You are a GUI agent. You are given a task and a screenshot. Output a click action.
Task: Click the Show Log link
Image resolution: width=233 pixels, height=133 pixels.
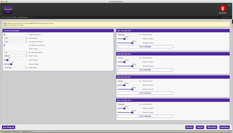pos(226,17)
